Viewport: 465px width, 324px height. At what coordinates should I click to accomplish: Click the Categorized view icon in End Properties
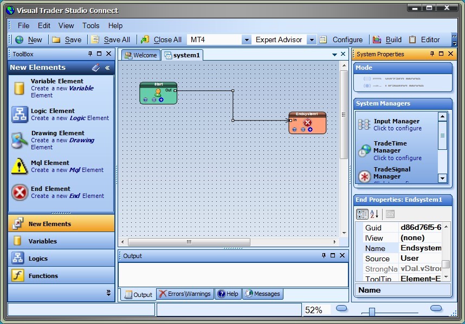coord(362,214)
